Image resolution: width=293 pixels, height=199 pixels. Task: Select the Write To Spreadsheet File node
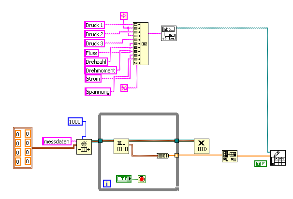(278, 158)
